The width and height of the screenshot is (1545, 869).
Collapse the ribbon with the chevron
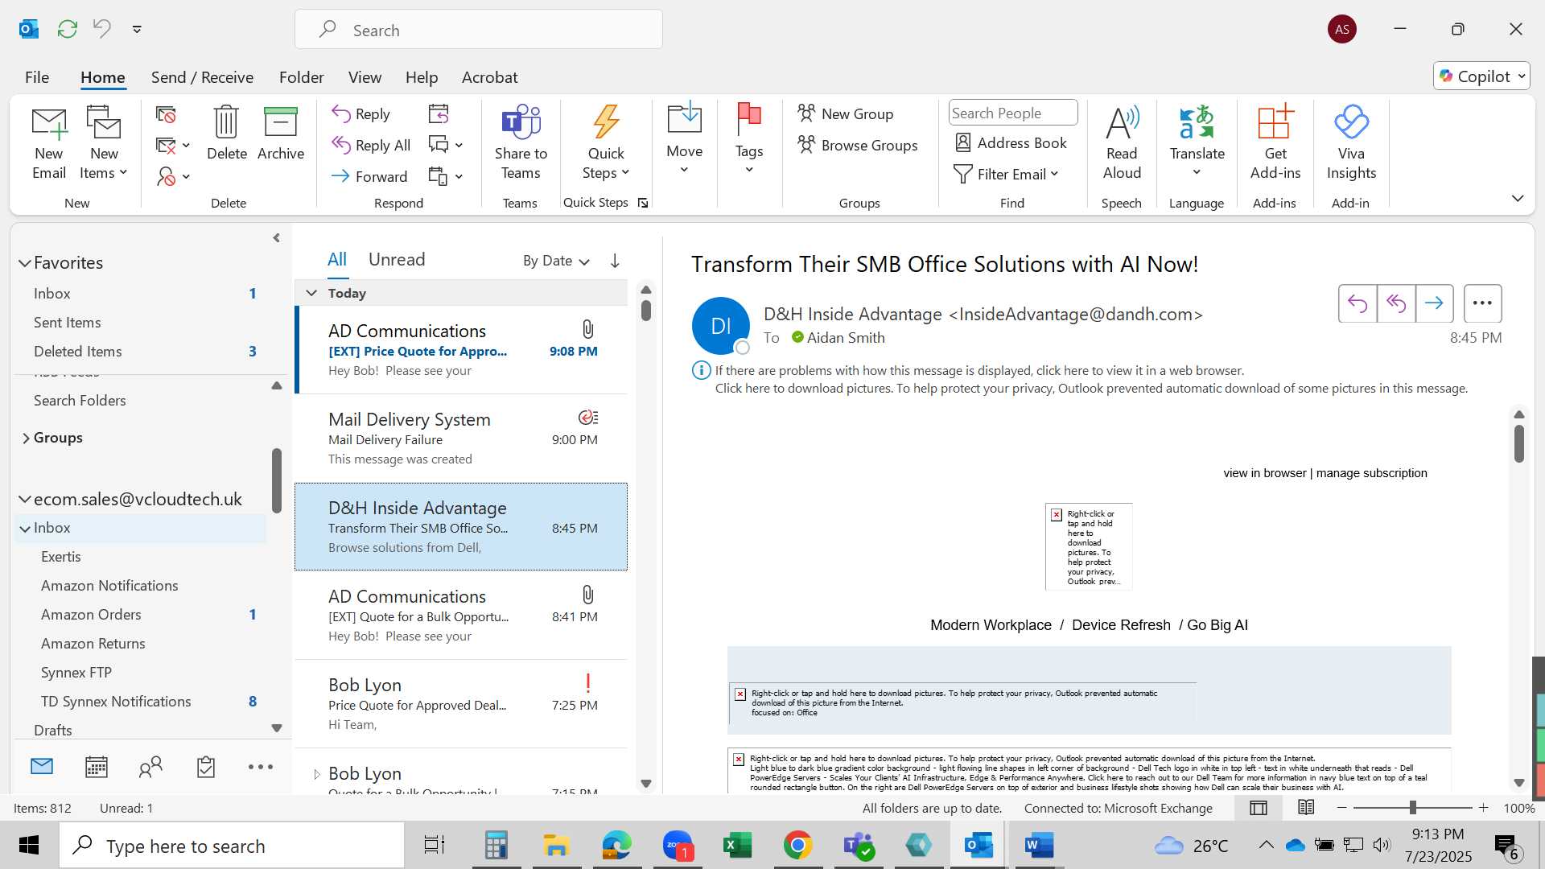1518,199
